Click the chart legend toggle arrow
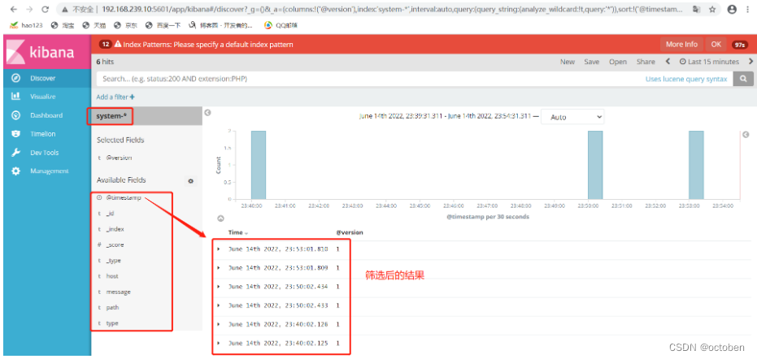 (746, 135)
